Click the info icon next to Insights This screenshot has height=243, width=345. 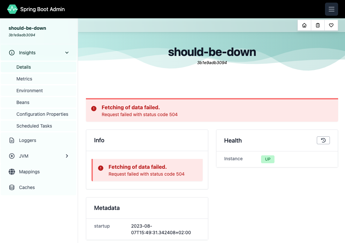[12, 53]
